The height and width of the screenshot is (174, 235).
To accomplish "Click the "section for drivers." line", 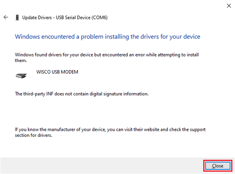I will tap(33, 135).
